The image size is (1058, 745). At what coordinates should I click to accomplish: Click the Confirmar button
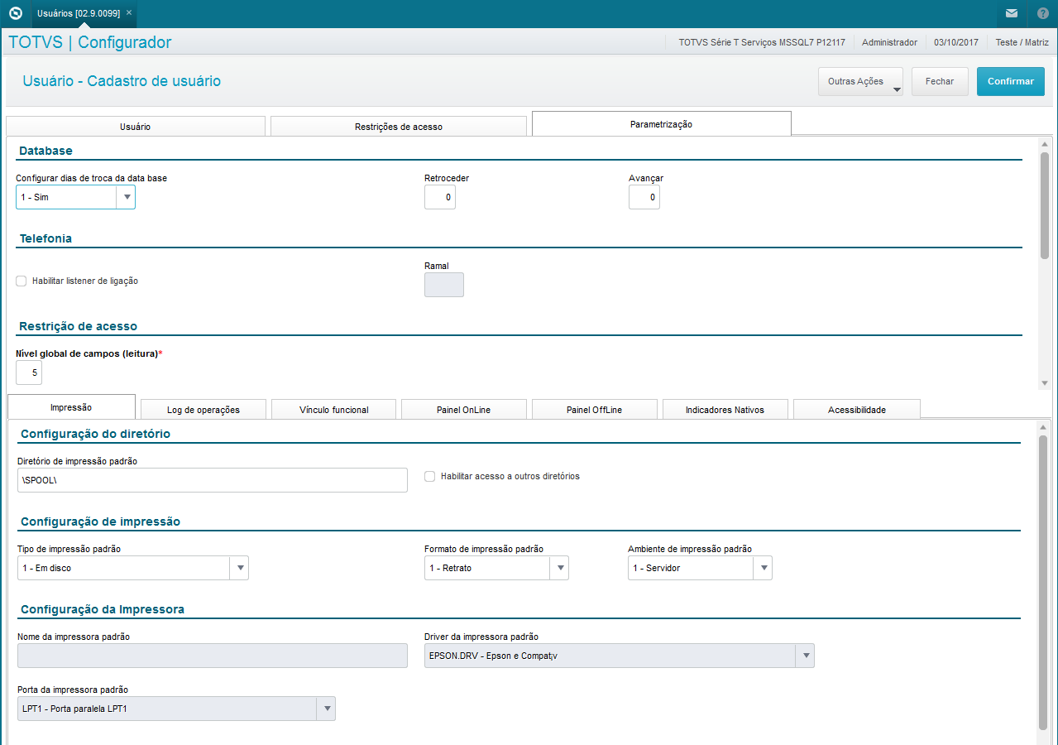point(1011,82)
